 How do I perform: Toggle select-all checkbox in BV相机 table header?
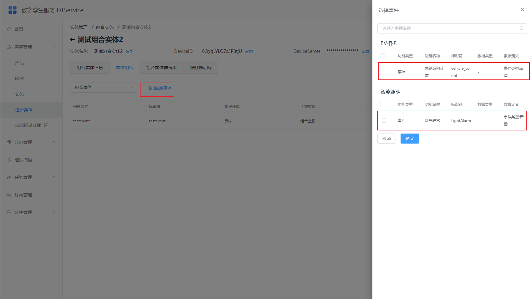(x=383, y=56)
